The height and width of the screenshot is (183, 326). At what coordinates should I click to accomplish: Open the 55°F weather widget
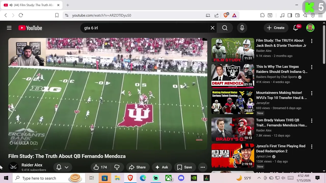tap(244, 178)
